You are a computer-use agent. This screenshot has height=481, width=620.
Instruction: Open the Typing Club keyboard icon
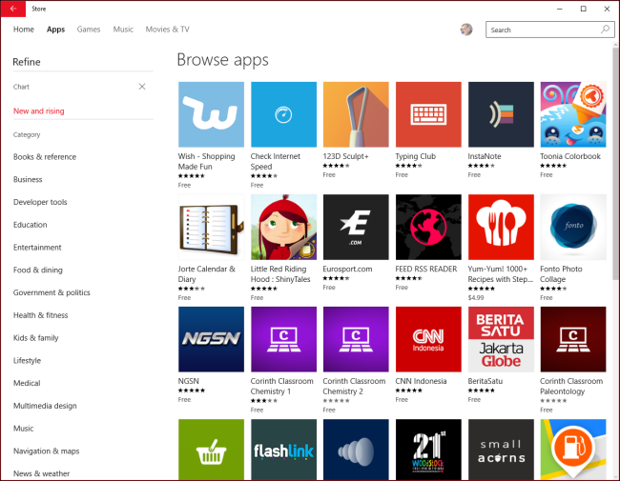(x=428, y=114)
